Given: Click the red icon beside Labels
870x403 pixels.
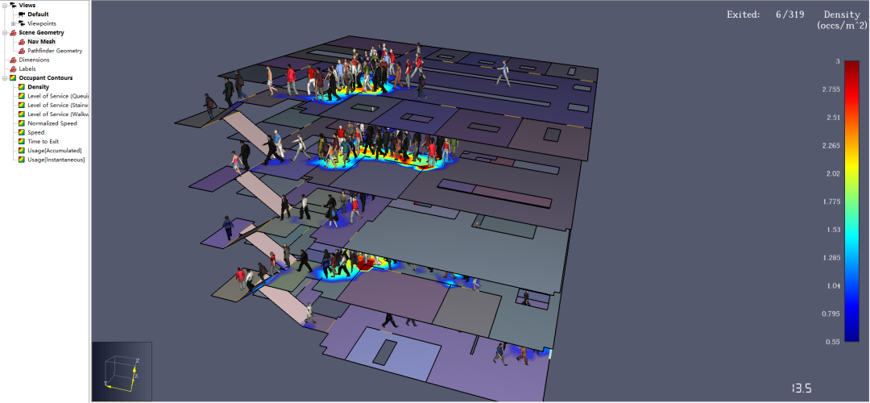Looking at the screenshot, I should pos(13,69).
